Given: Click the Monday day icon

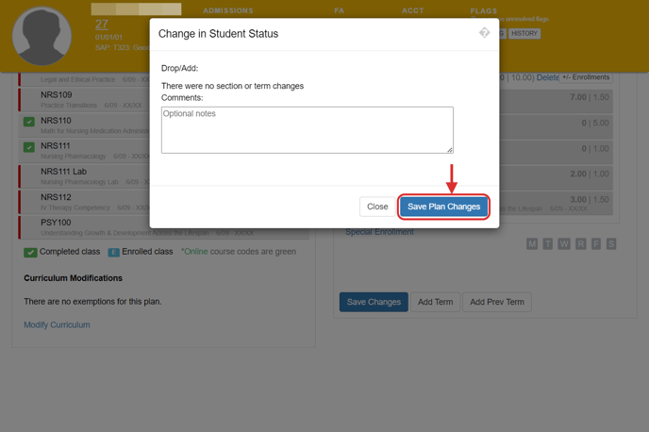Looking at the screenshot, I should 532,244.
